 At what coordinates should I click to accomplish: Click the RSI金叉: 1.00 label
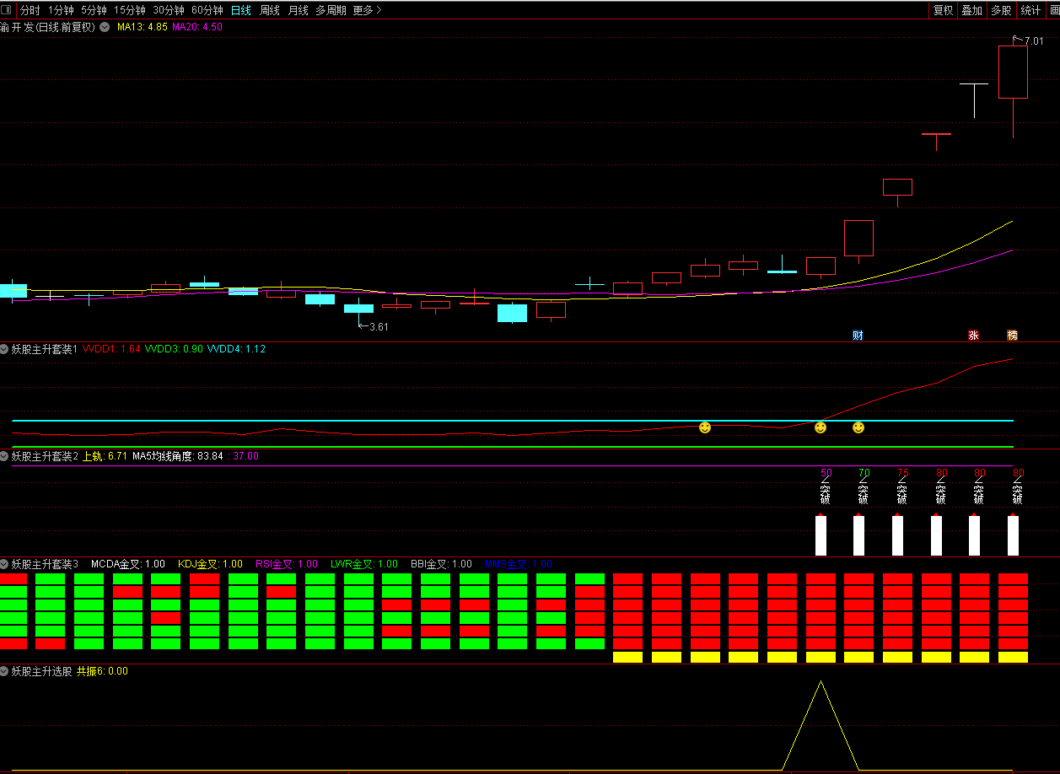coord(287,564)
